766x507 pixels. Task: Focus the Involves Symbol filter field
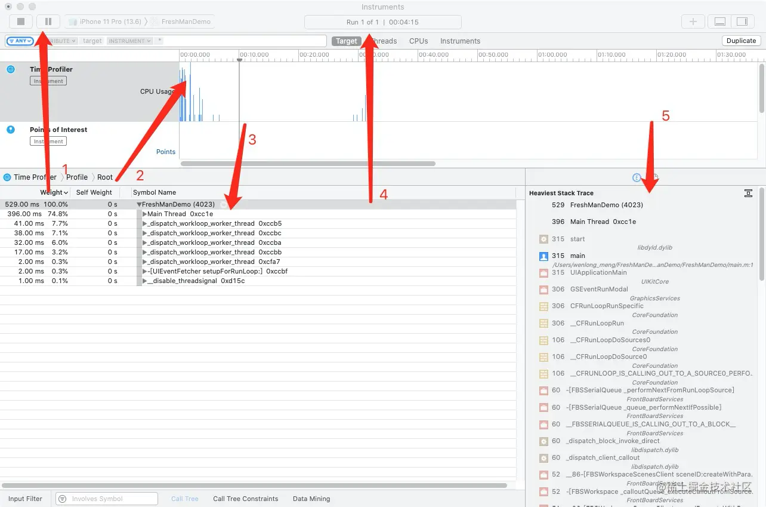coord(107,499)
